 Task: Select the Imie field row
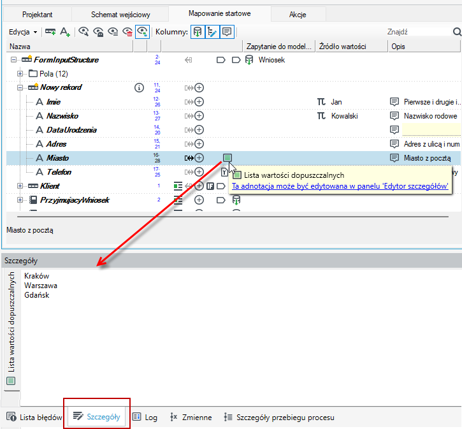tap(233, 102)
